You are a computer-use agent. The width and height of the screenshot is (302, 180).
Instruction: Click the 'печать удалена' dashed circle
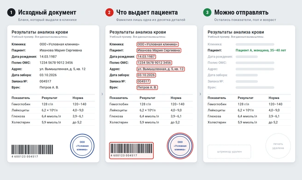point(278,146)
